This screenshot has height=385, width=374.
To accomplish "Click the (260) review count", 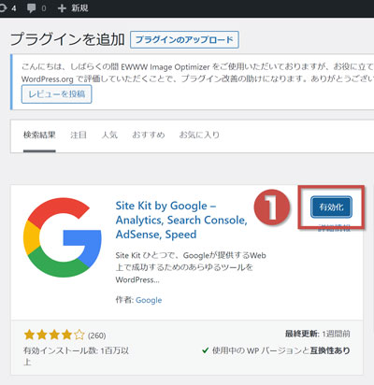I will [97, 335].
